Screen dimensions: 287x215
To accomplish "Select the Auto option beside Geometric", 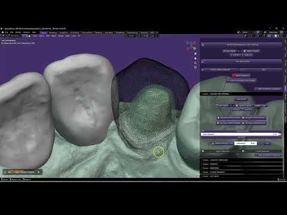I will coord(253,143).
